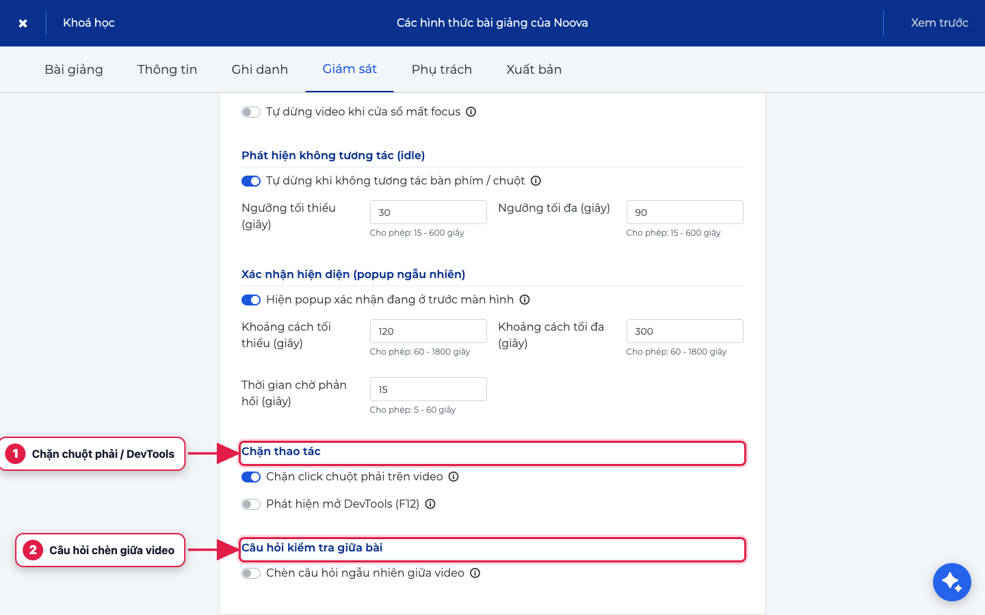
Task: Click the Thời gian chờ phản hồi (giây) label
Action: coord(294,393)
